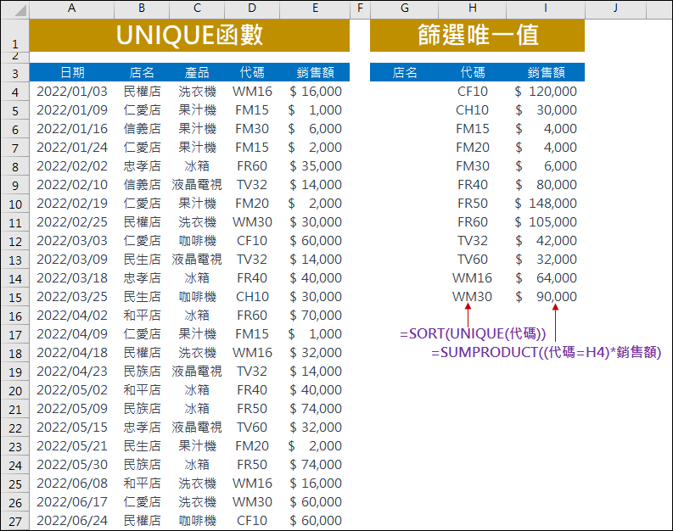673x531 pixels.
Task: Click FR50 in the unique code list
Action: [x=472, y=204]
